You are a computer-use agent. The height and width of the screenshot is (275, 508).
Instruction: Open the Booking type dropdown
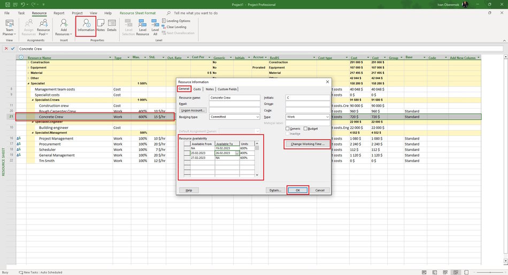tap(258, 117)
